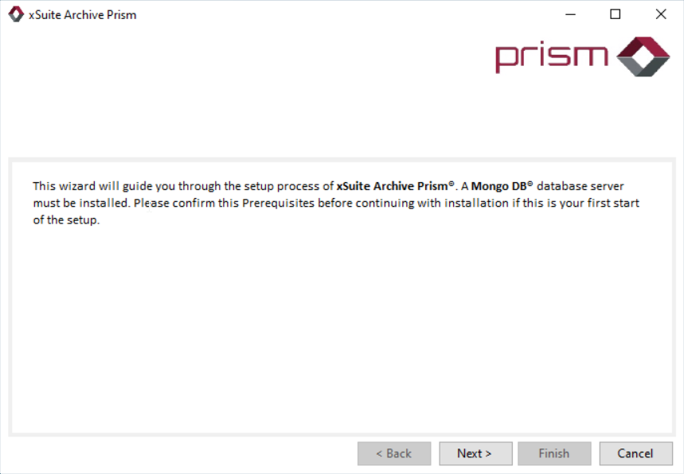Go to the next setup step
The width and height of the screenshot is (684, 474).
click(475, 453)
